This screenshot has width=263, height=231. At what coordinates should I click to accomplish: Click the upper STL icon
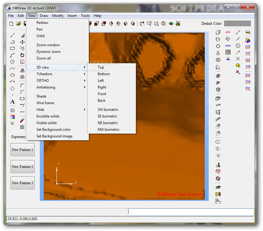(248, 54)
